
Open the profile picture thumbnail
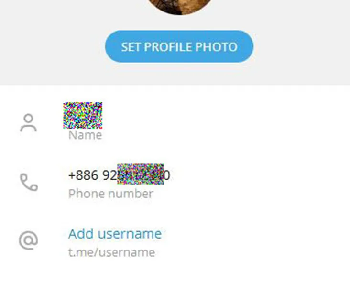179,7
